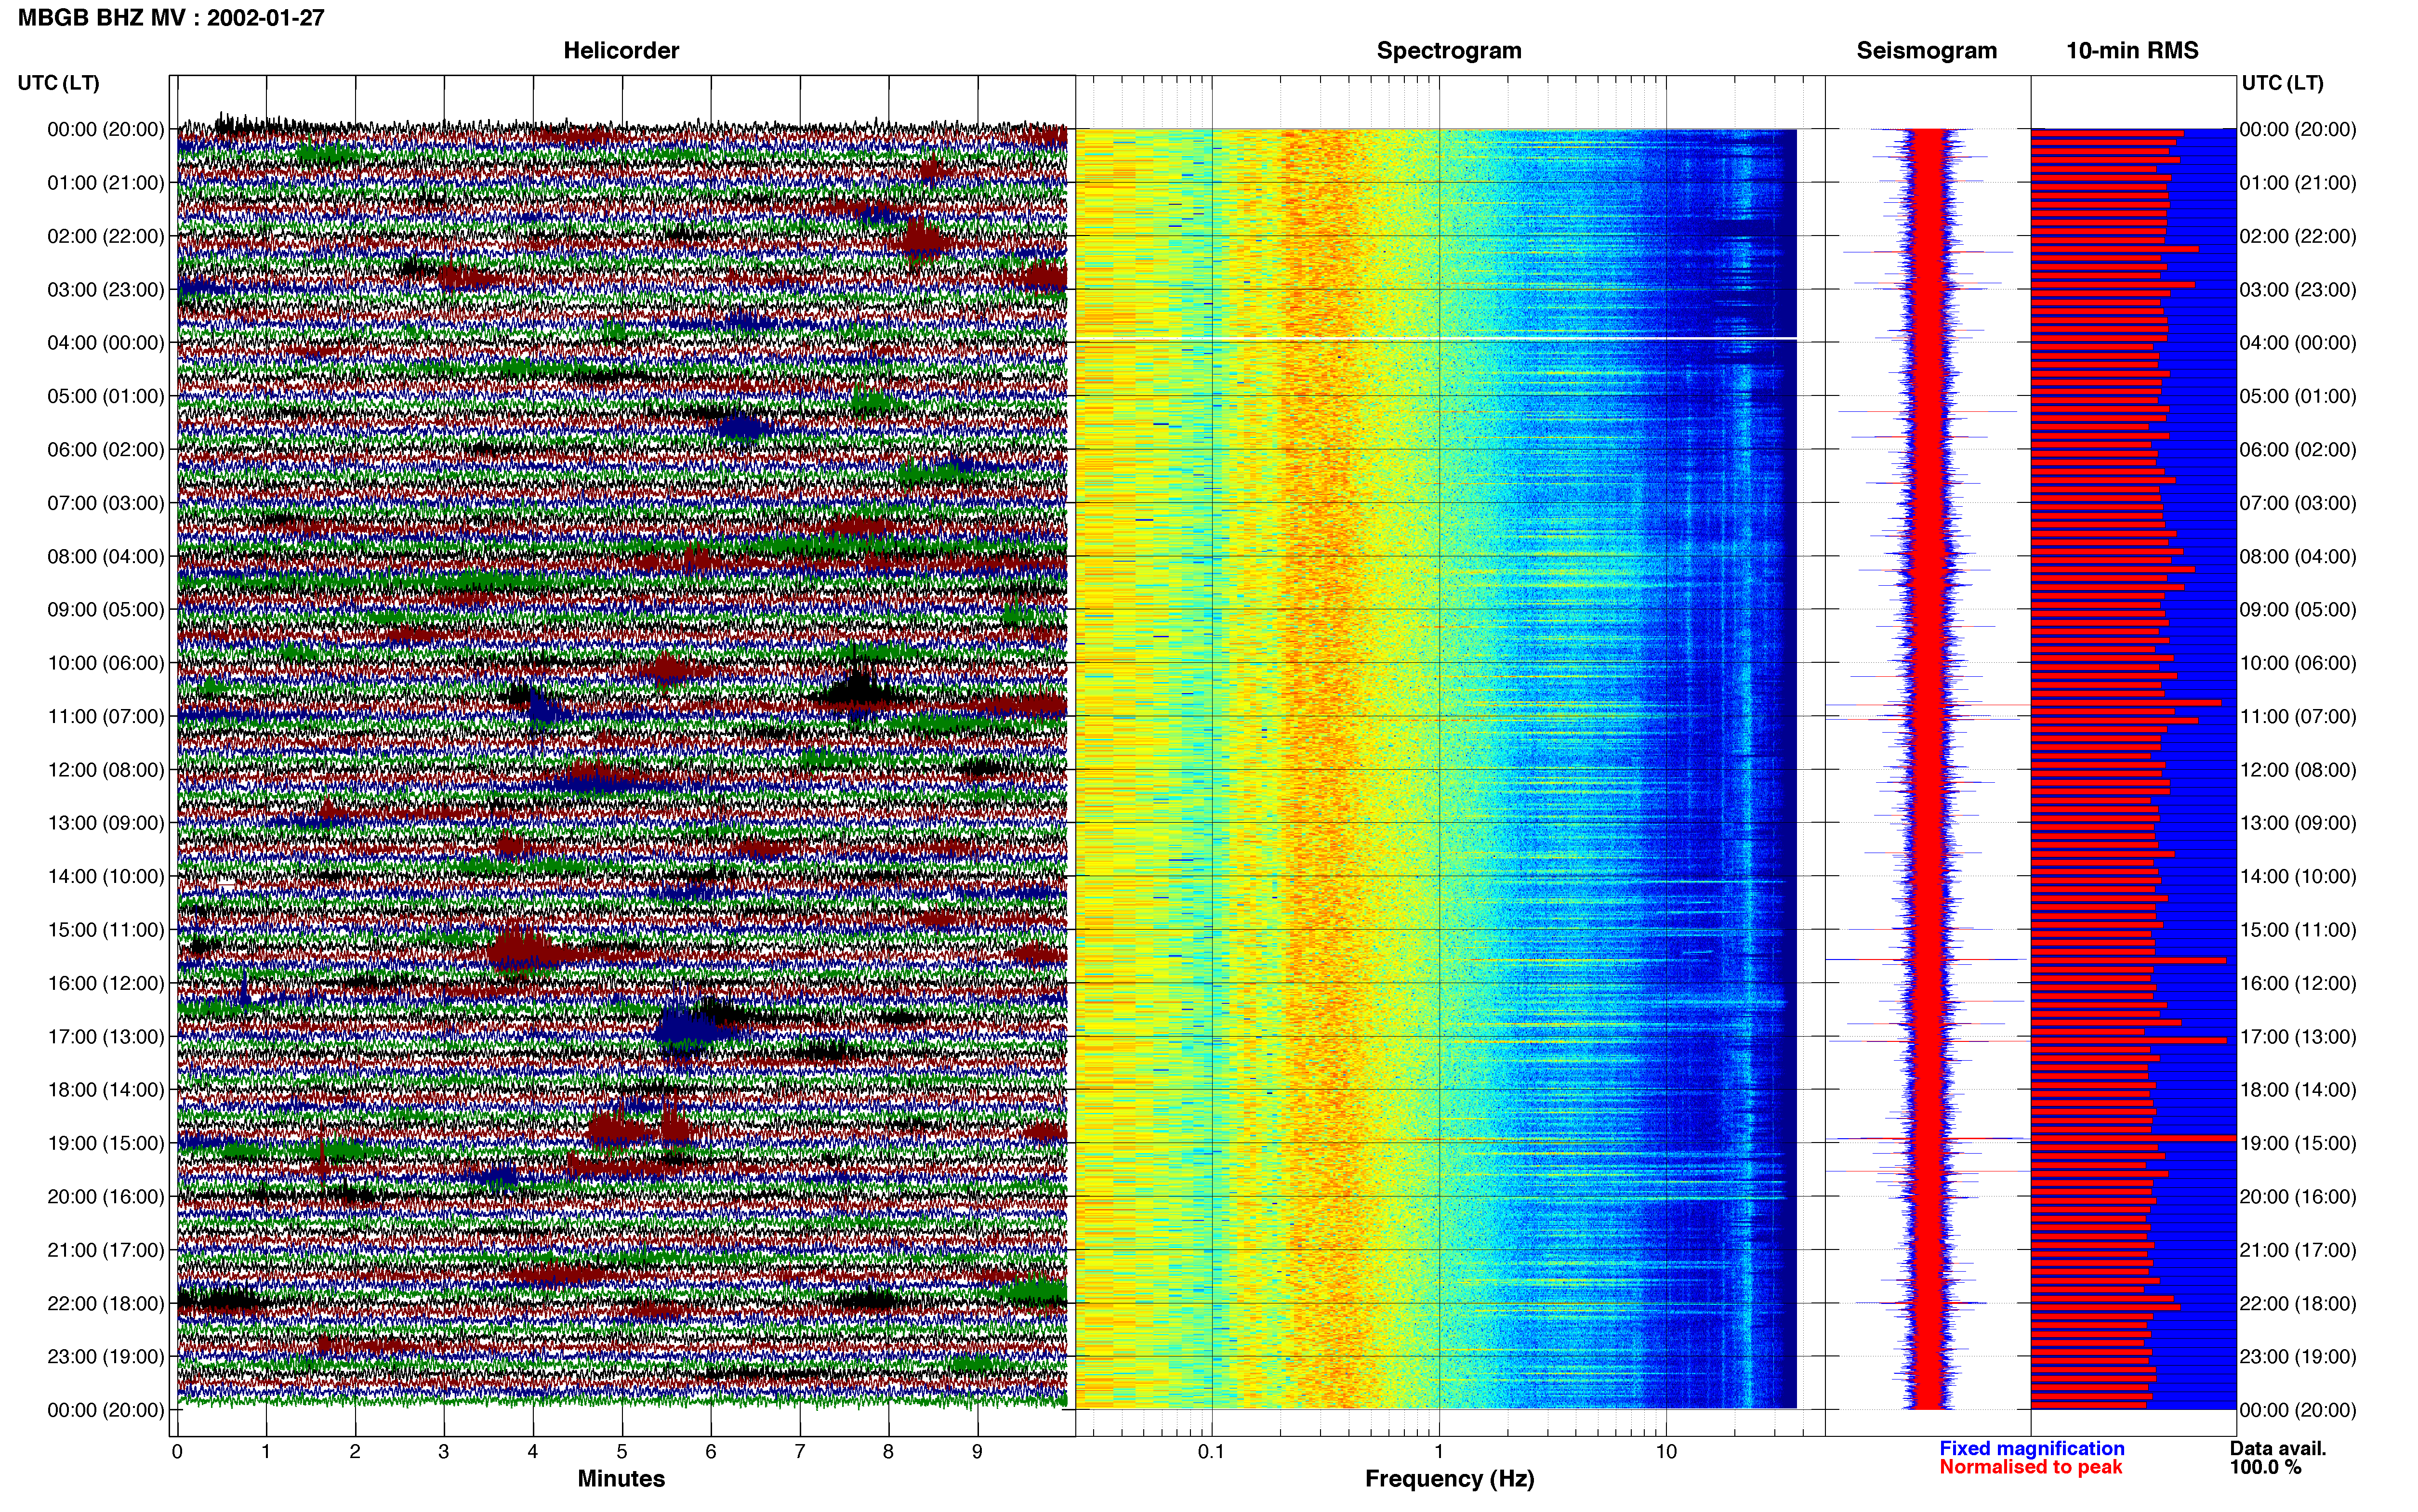Click helicorder minute tick label '5'

(622, 1451)
